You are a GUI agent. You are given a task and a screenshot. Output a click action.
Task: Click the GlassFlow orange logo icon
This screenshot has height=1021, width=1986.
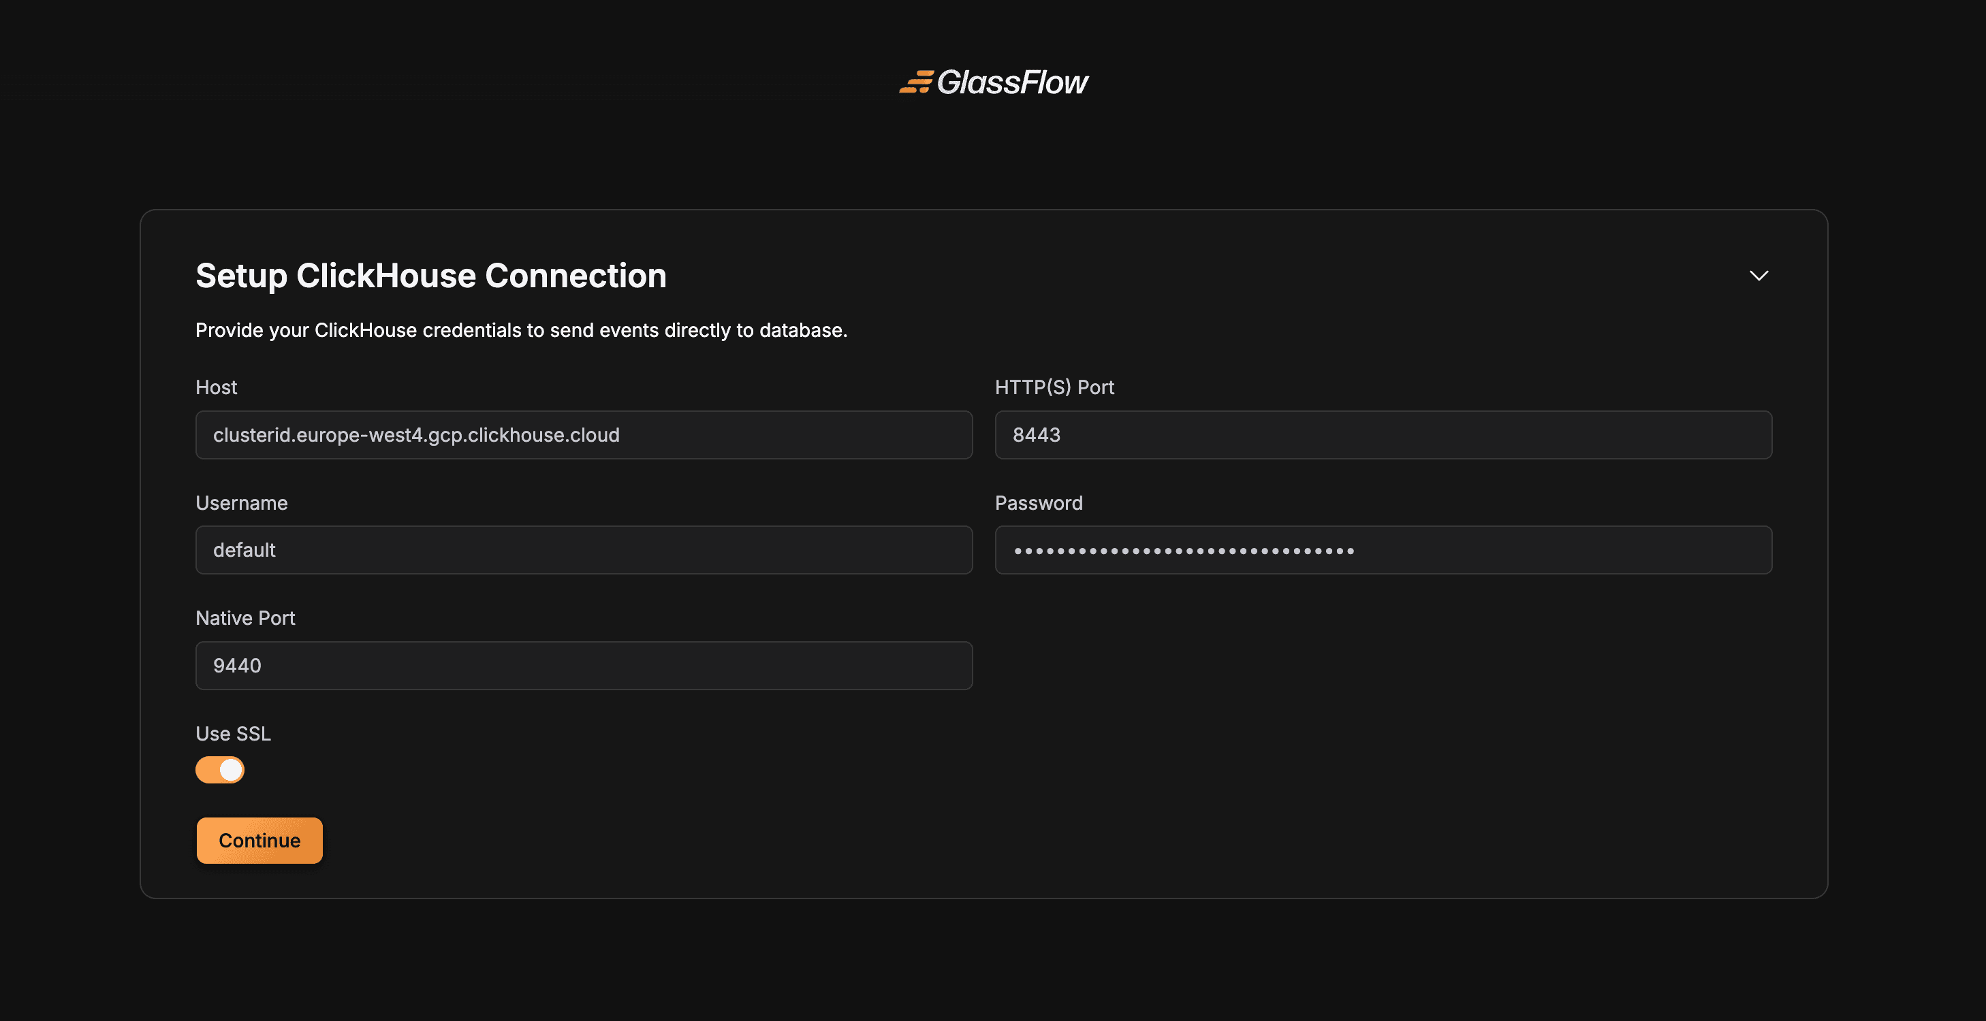click(x=916, y=82)
